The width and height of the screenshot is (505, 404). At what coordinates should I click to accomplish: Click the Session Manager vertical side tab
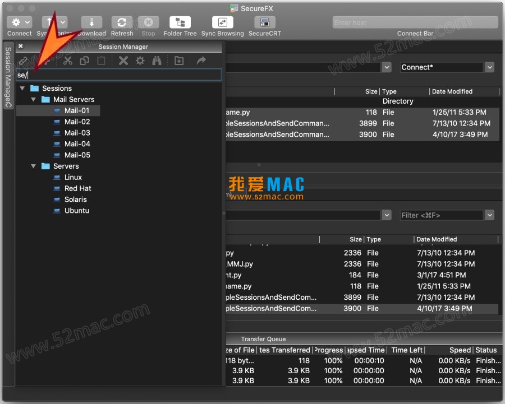8,76
